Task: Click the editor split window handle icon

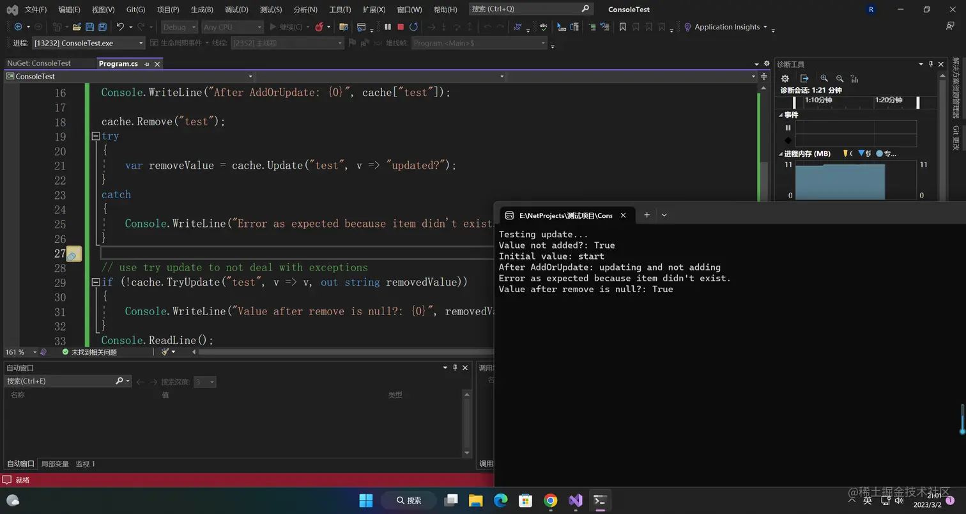Action: (763, 76)
